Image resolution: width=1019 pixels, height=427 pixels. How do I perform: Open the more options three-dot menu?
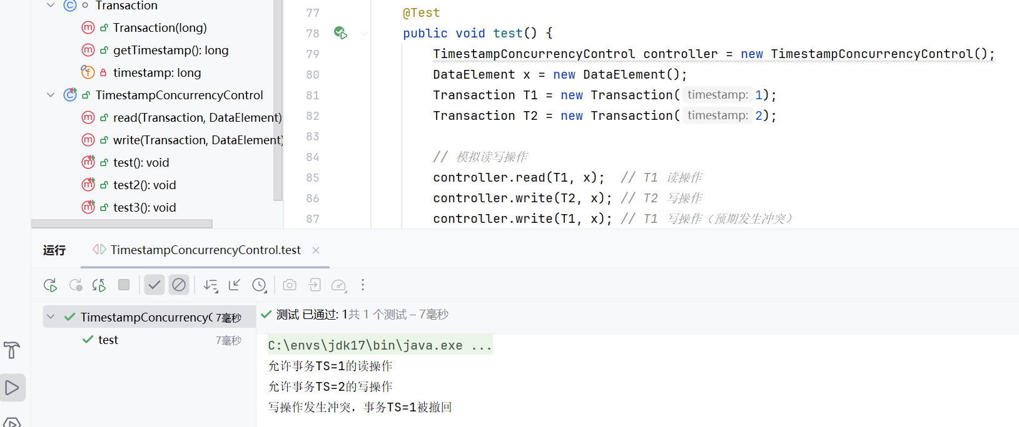point(363,285)
